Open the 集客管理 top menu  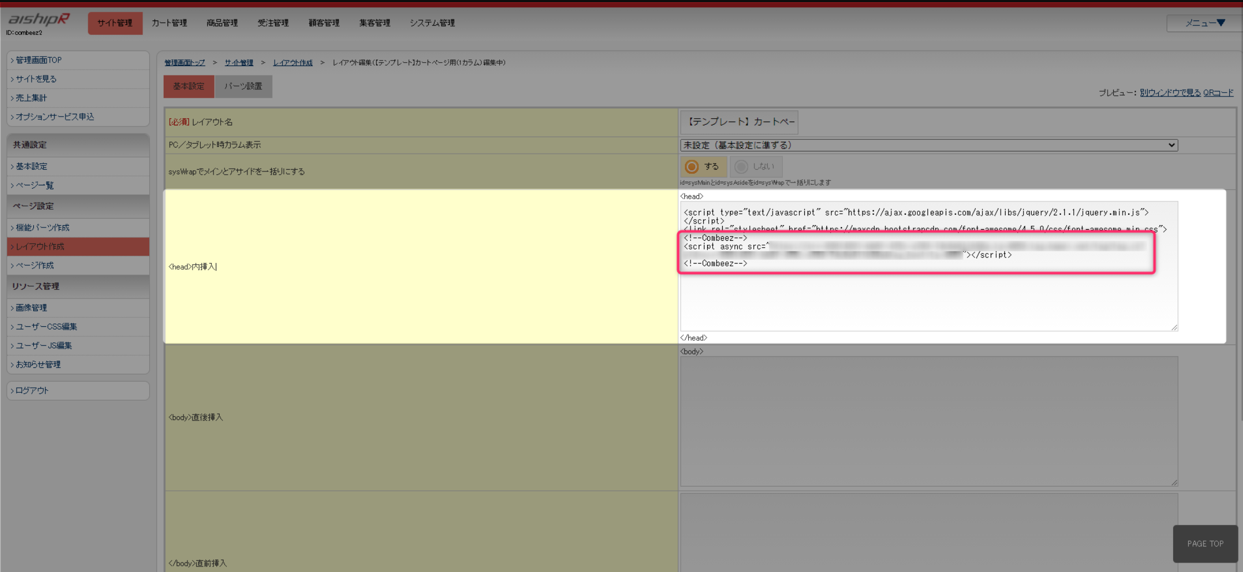(x=374, y=23)
